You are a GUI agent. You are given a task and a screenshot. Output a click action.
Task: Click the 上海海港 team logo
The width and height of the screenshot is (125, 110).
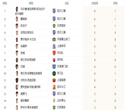click(x=54, y=80)
